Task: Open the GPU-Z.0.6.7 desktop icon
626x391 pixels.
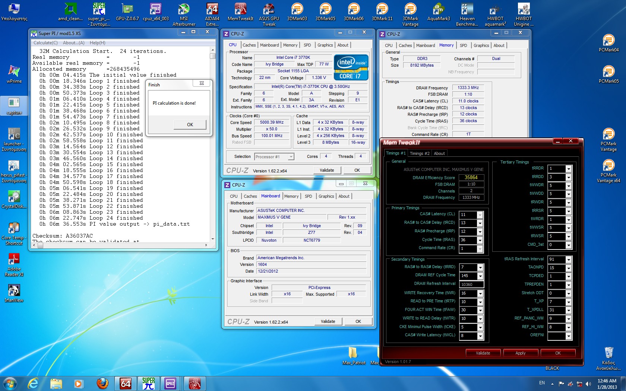Action: point(127,12)
